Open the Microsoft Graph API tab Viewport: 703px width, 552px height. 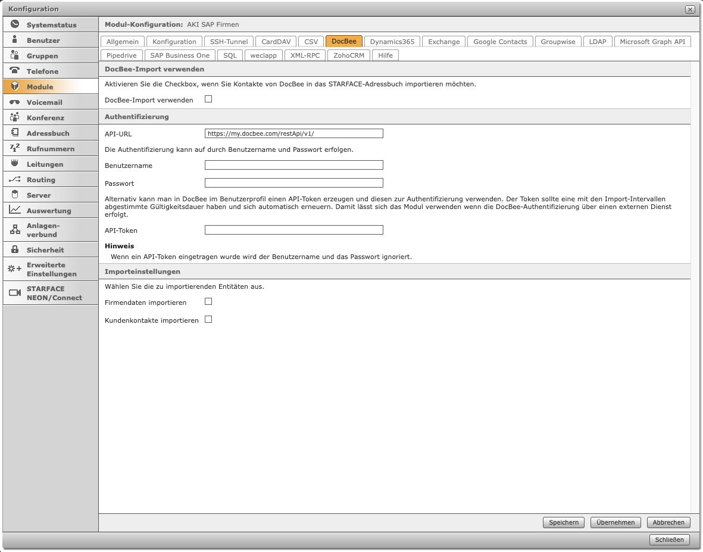652,42
